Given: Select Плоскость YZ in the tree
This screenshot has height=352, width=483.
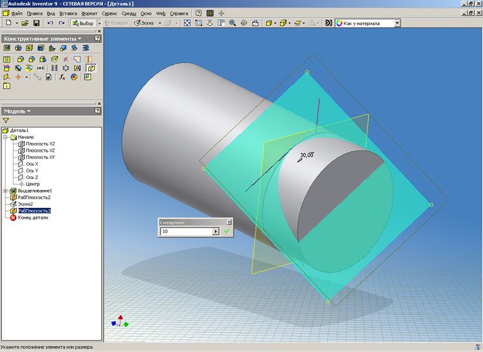Looking at the screenshot, I should click(40, 144).
